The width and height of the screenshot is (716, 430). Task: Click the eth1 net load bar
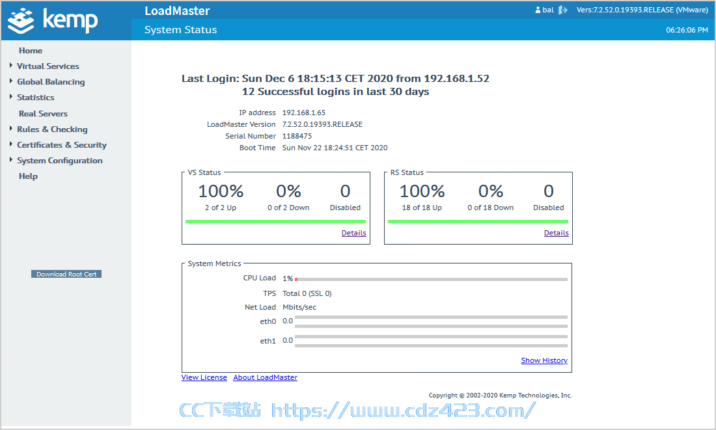pyautogui.click(x=431, y=341)
